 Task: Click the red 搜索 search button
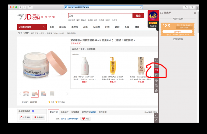point(138,16)
